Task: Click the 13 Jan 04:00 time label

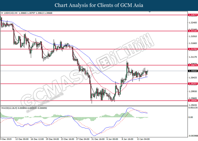Action: click(x=143, y=139)
